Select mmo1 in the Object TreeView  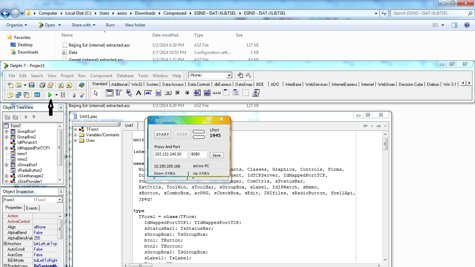point(22,154)
